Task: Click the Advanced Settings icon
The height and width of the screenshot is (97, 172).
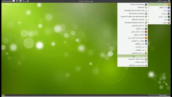Action: coord(146,5)
